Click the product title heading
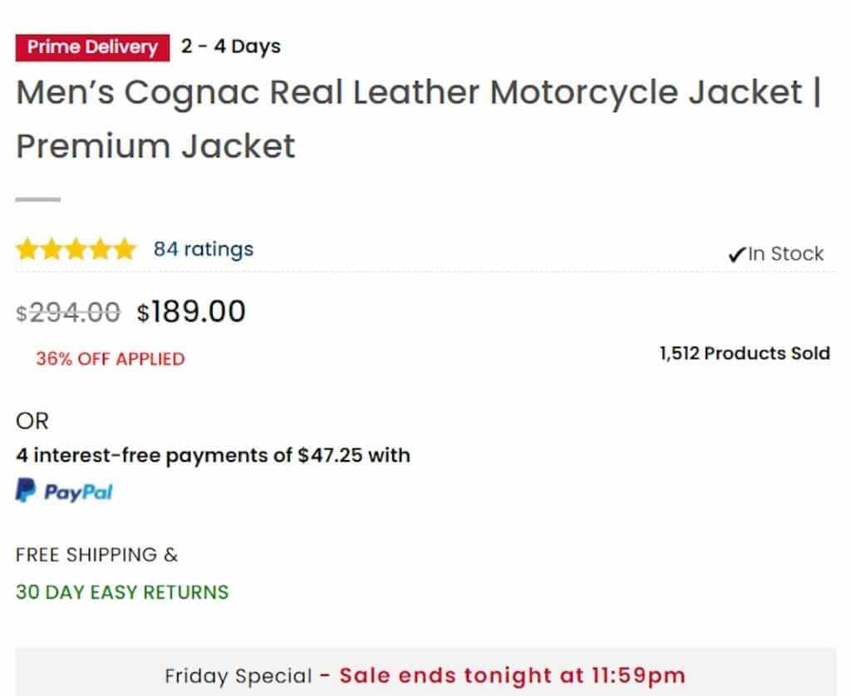The width and height of the screenshot is (851, 696). point(419,93)
